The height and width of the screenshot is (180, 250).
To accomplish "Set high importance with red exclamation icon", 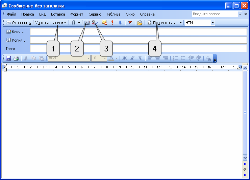I will [112, 23].
